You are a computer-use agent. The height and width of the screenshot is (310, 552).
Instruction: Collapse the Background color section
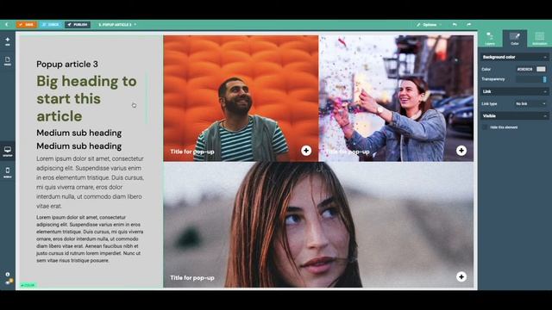(x=515, y=57)
